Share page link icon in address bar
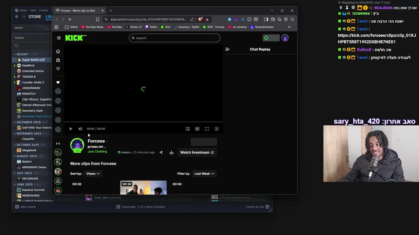419x235 pixels. [x=192, y=19]
